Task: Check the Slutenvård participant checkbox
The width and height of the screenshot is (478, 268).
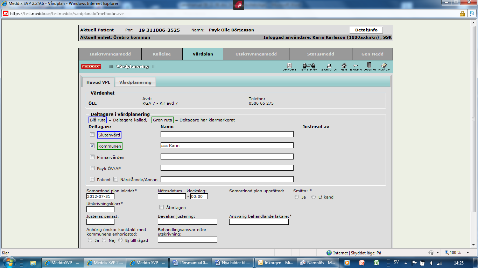Action: (92, 134)
